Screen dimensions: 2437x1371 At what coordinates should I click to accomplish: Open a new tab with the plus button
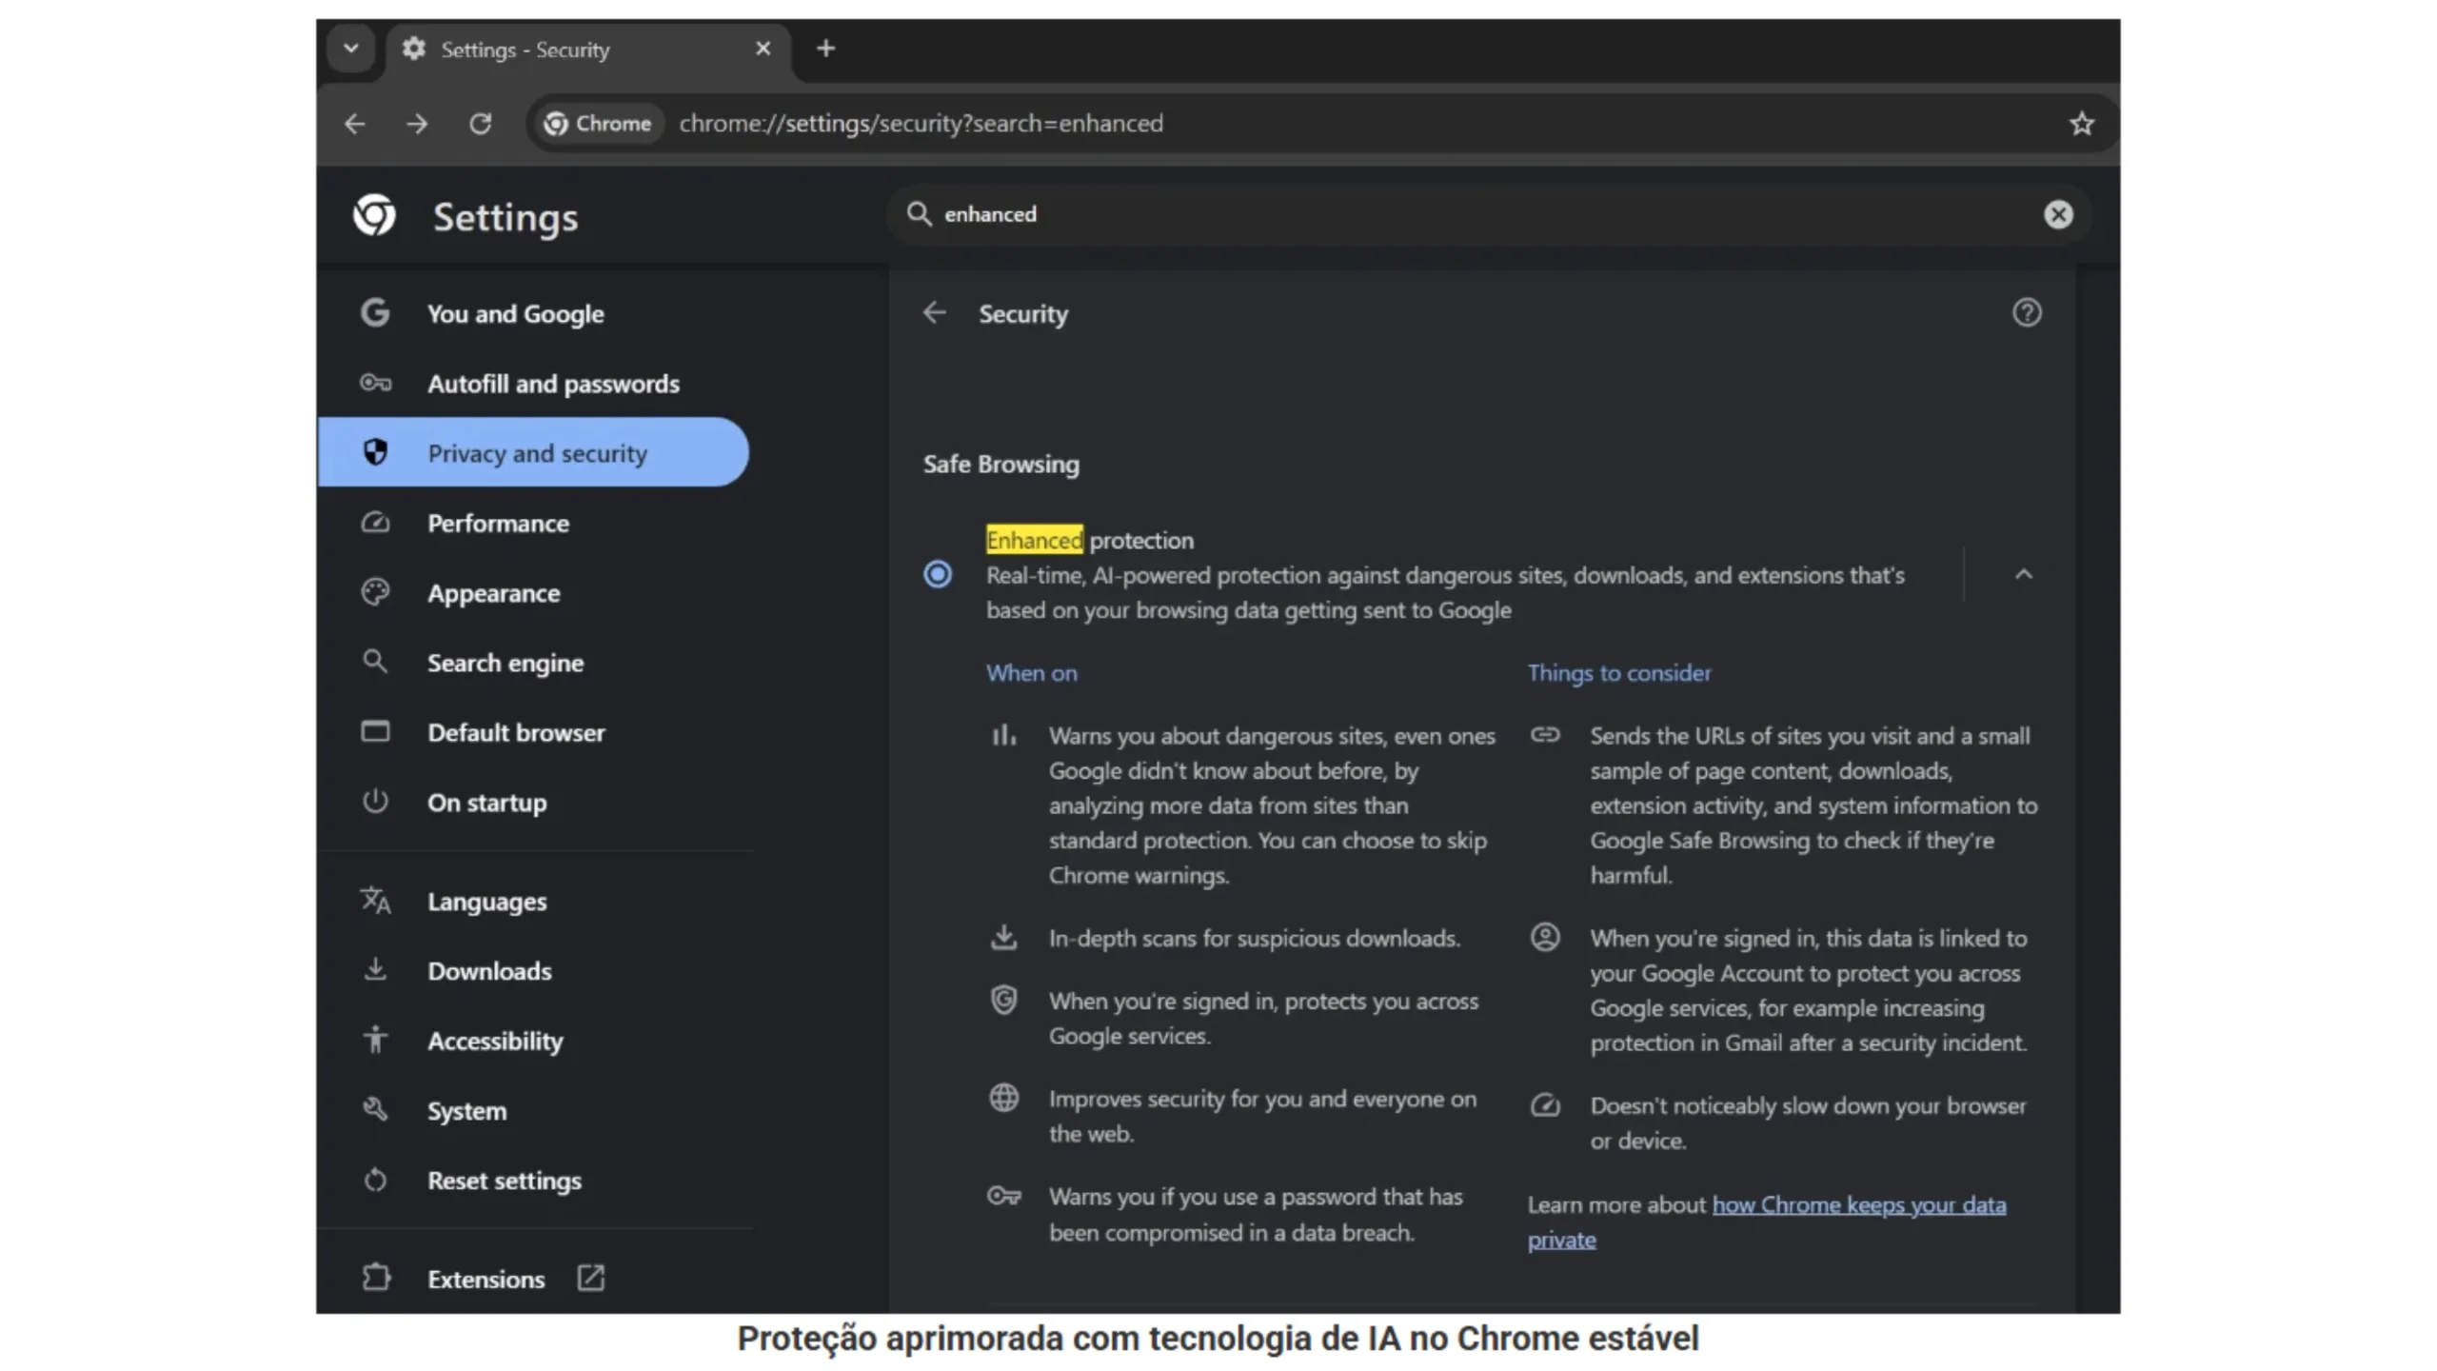click(x=825, y=49)
